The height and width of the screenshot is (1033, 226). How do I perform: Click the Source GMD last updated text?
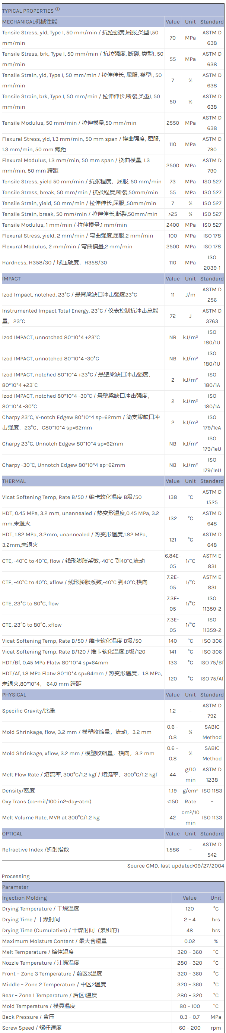175,866
